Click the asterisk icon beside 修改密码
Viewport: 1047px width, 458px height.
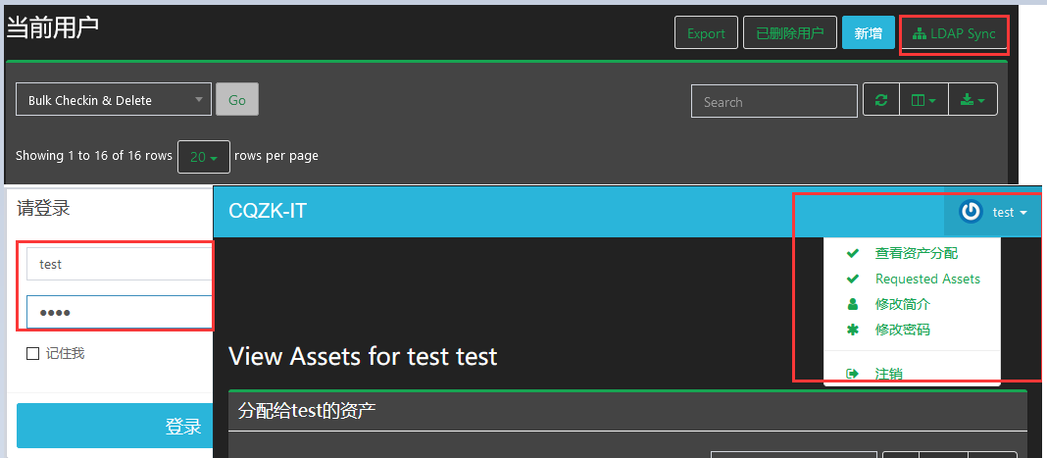[852, 330]
